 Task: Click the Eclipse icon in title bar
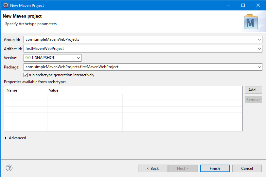tap(6, 5)
